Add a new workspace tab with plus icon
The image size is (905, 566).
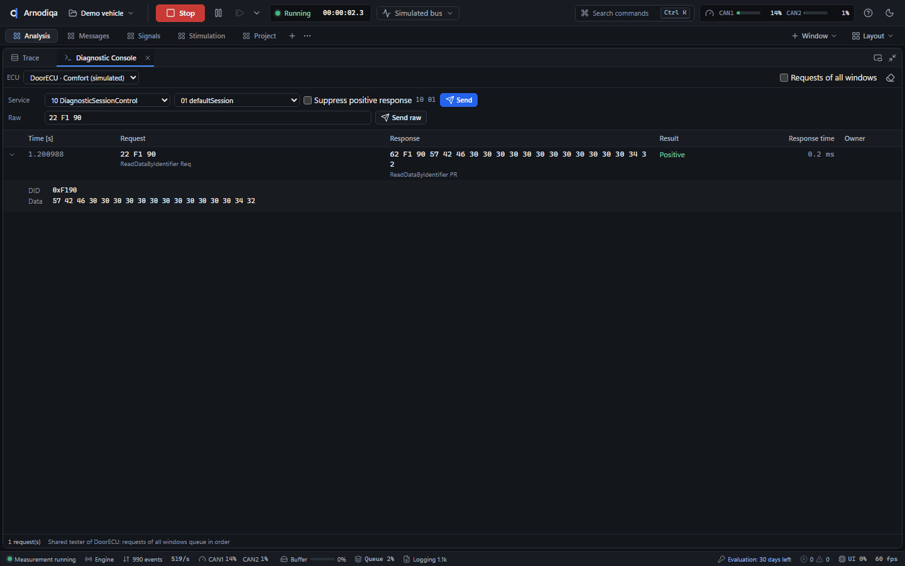tap(292, 36)
